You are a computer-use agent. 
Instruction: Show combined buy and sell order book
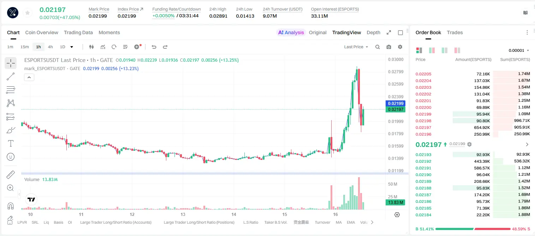pyautogui.click(x=419, y=50)
